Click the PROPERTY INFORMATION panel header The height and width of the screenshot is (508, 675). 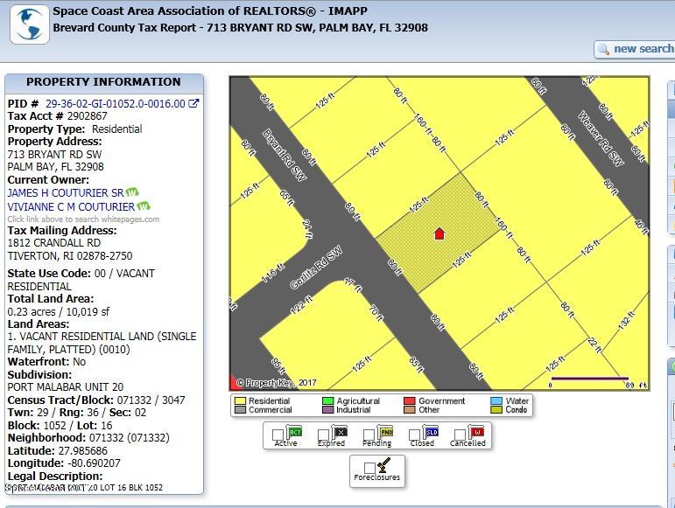[x=104, y=82]
